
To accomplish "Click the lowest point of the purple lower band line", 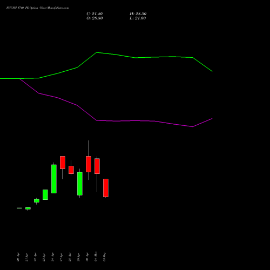I will [193, 127].
